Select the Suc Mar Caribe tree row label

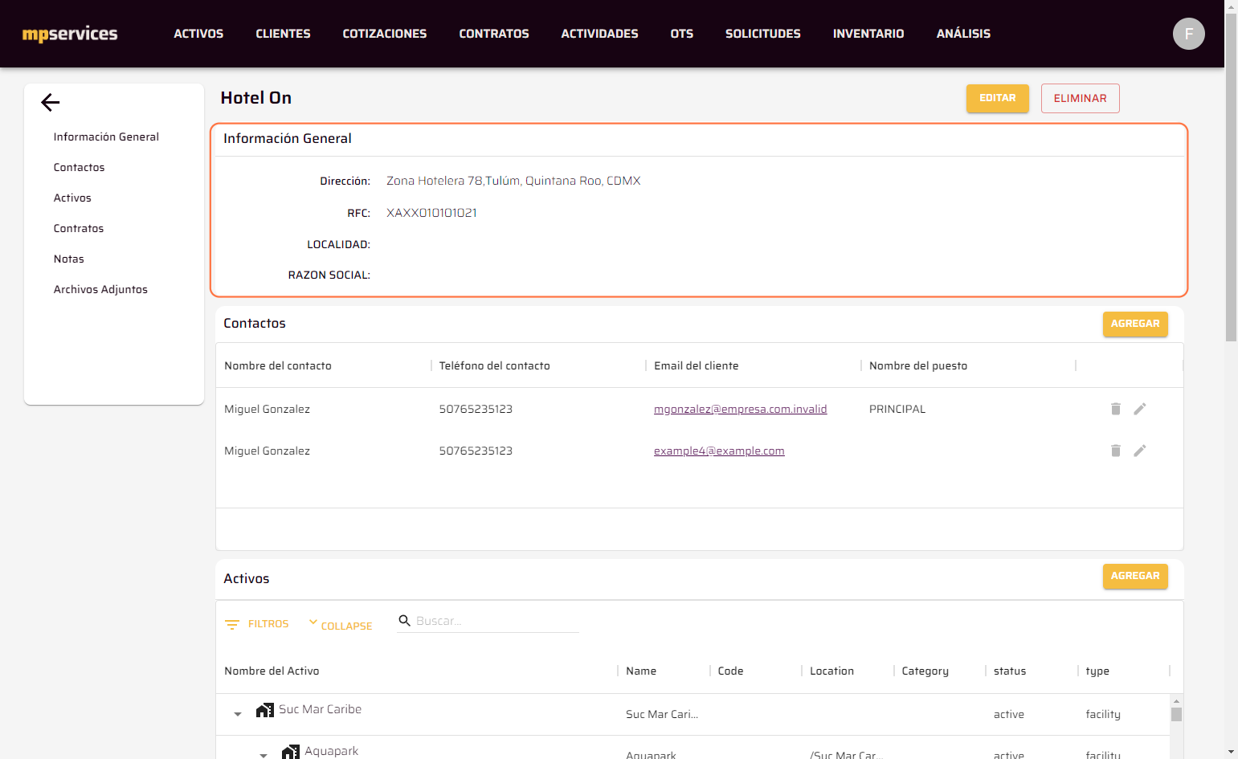[x=320, y=709]
